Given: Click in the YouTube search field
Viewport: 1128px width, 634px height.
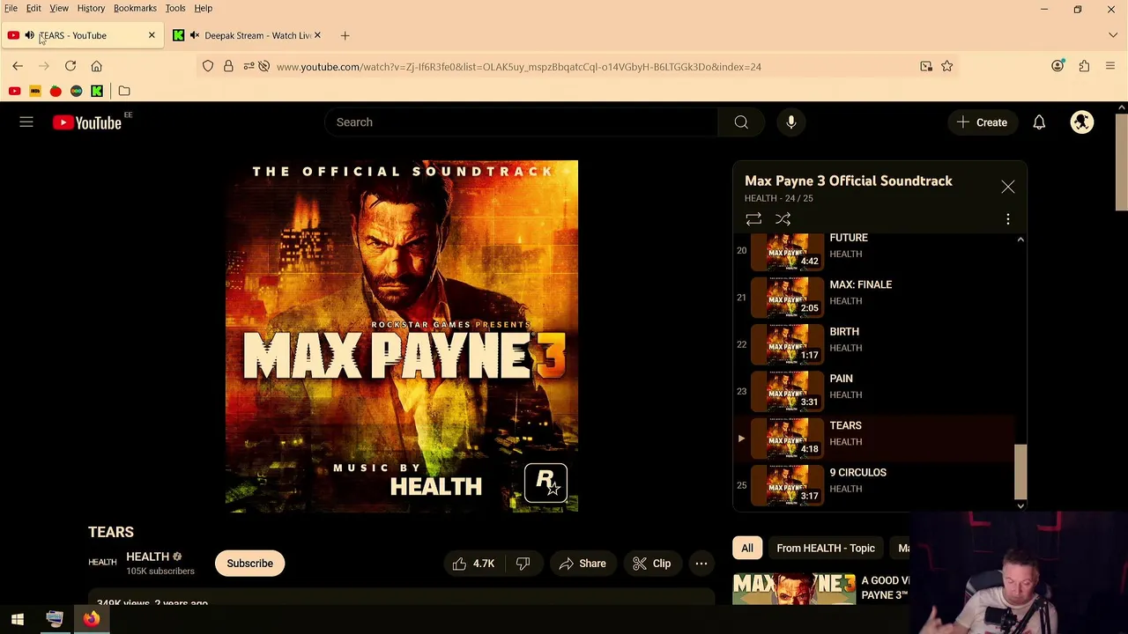Looking at the screenshot, I should click(522, 122).
